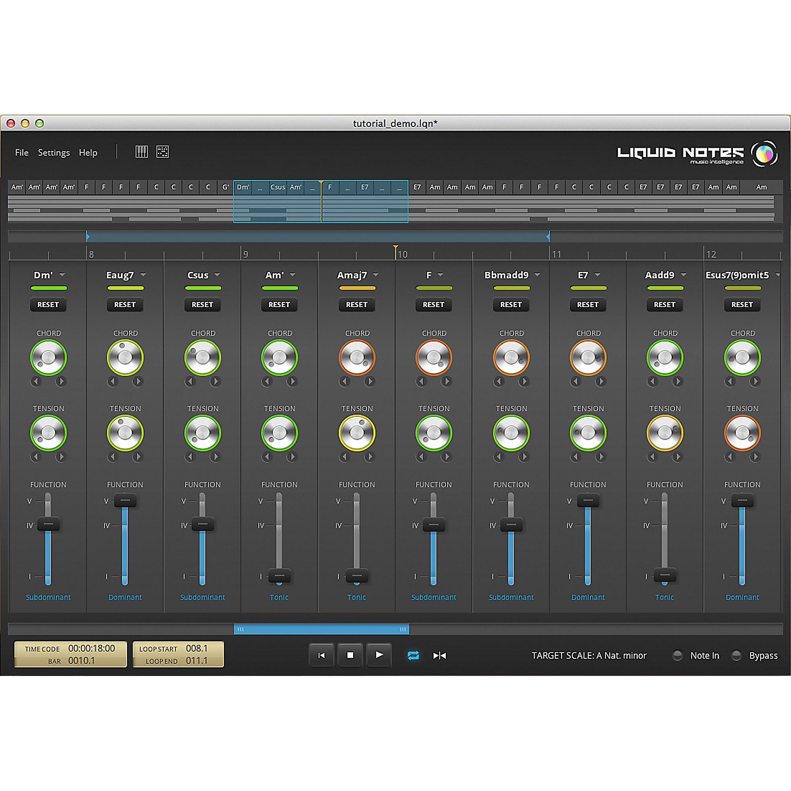The height and width of the screenshot is (791, 791).
Task: Toggle the blue loop playback icon
Action: [x=413, y=655]
